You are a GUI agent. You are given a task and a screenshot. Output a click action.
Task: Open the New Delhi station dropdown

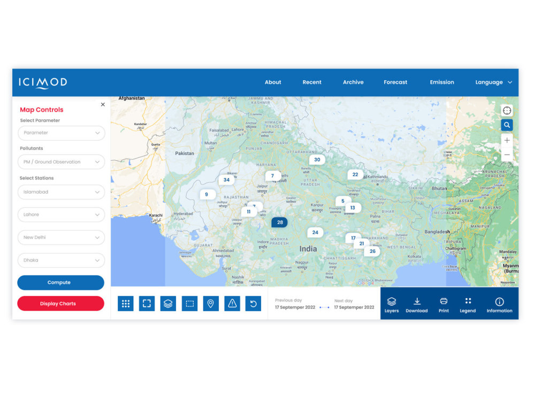coord(62,237)
